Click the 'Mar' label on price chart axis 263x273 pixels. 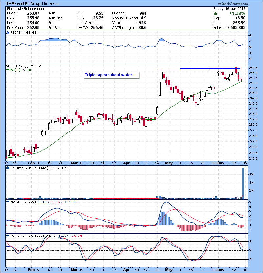click(x=74, y=163)
